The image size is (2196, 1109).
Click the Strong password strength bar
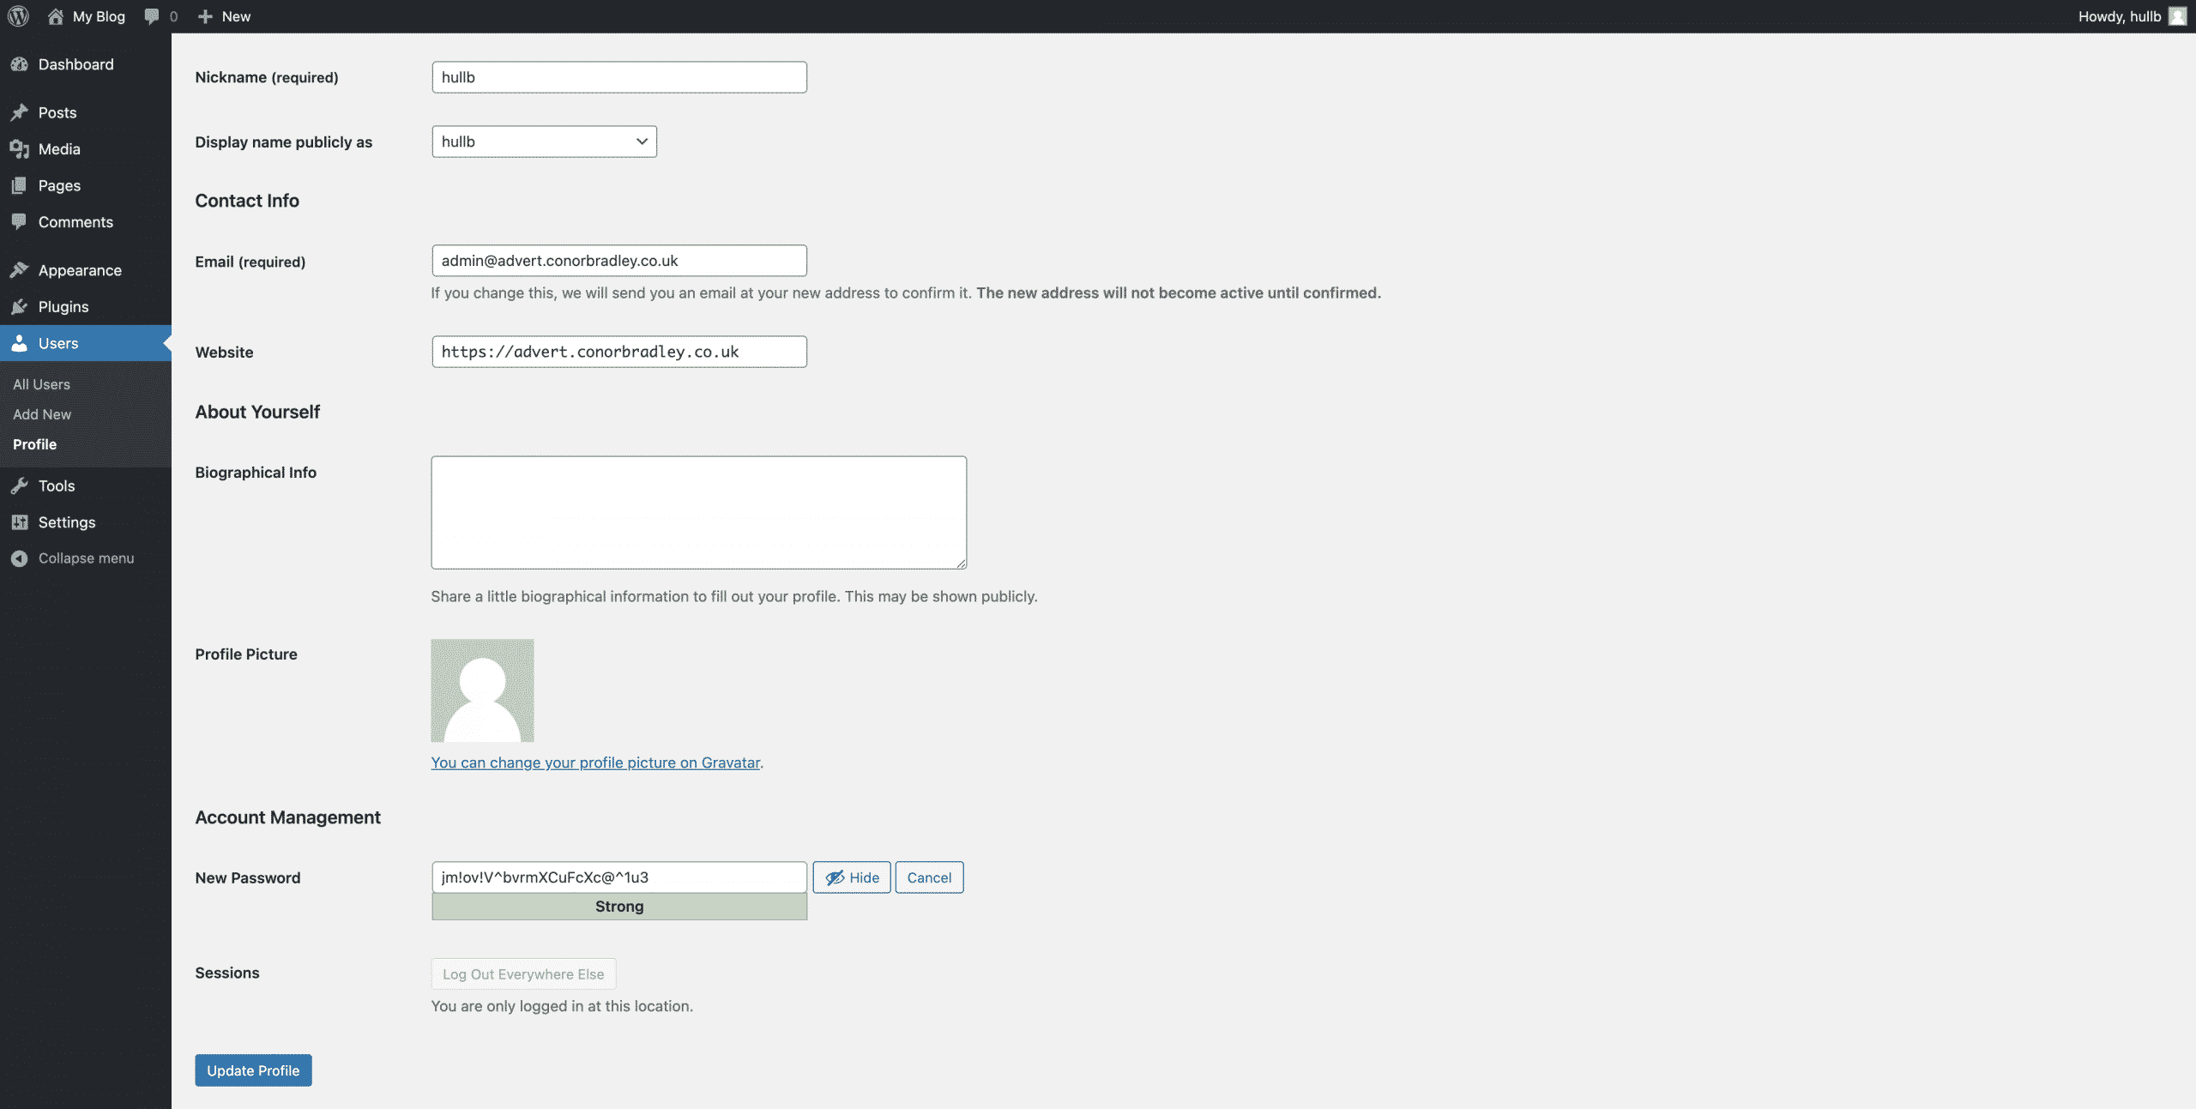pos(619,907)
